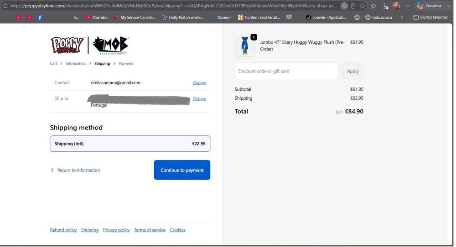Expand the bookmarks bar overflow chevron
456x247 pixels.
pos(401,17)
